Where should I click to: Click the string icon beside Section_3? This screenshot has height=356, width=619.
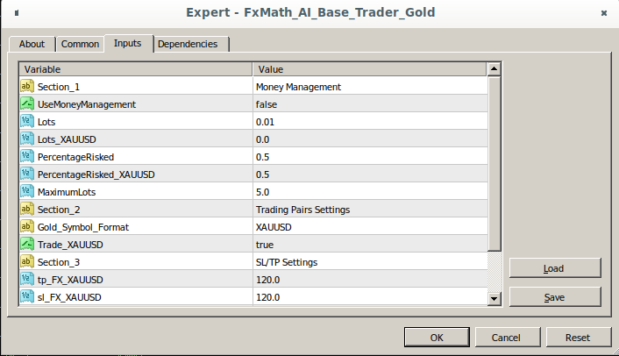tap(27, 261)
